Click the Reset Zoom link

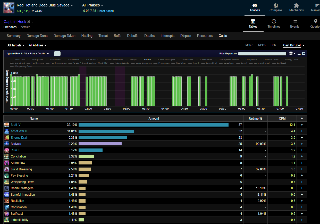pyautogui.click(x=105, y=11)
